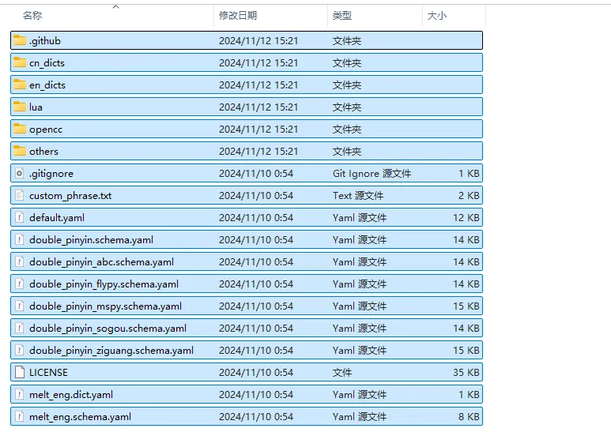Click the modified date of others folder

pyautogui.click(x=258, y=152)
